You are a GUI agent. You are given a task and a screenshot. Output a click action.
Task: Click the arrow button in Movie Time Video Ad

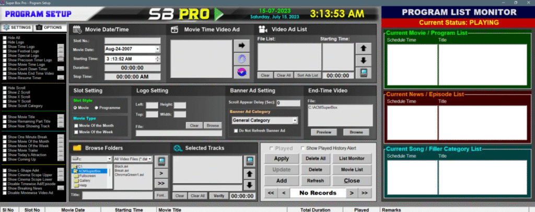point(241,45)
